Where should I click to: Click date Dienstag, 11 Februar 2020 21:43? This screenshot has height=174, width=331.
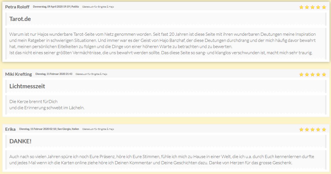(54, 74)
